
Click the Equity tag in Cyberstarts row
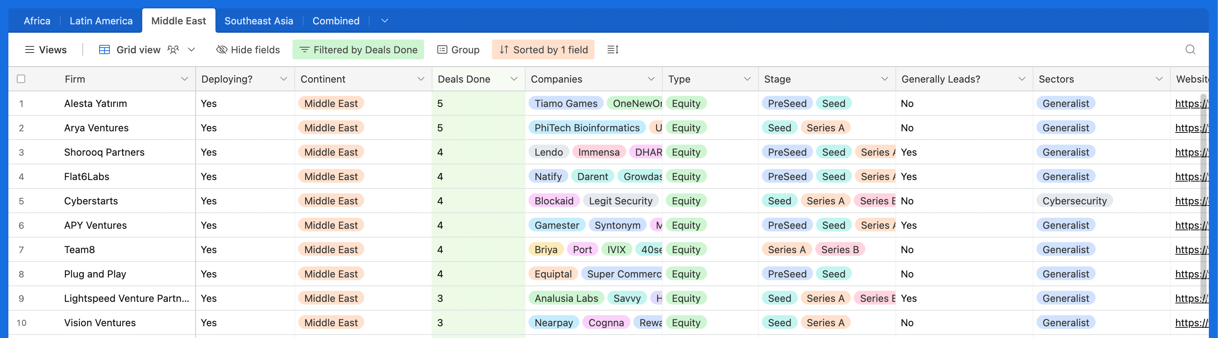click(x=686, y=201)
